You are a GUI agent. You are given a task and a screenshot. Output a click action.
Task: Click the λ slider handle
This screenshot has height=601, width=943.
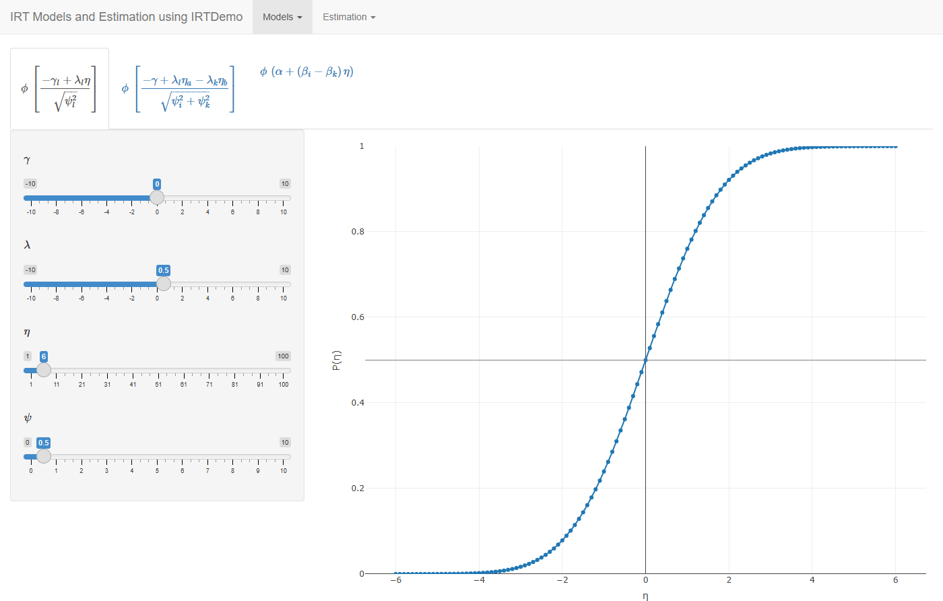tap(164, 284)
